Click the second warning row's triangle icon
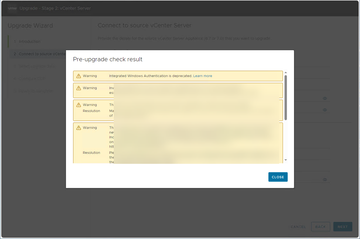 79,88
